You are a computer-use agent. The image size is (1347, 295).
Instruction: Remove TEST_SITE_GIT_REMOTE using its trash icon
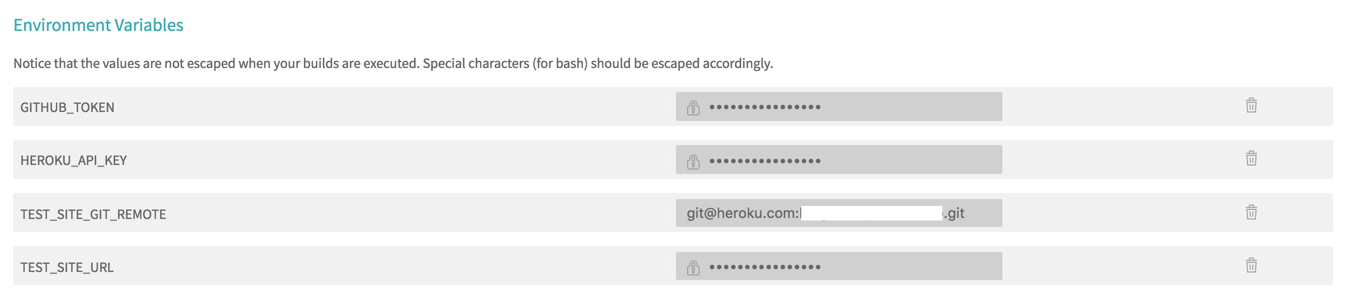click(x=1251, y=212)
